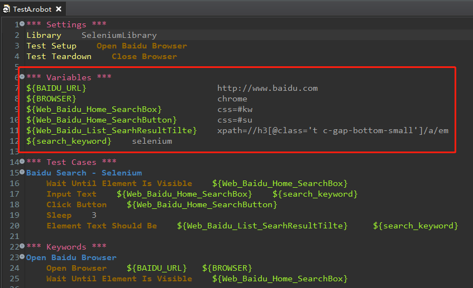Click Wait Until Element Is Visible on line 25

pyautogui.click(x=119, y=279)
